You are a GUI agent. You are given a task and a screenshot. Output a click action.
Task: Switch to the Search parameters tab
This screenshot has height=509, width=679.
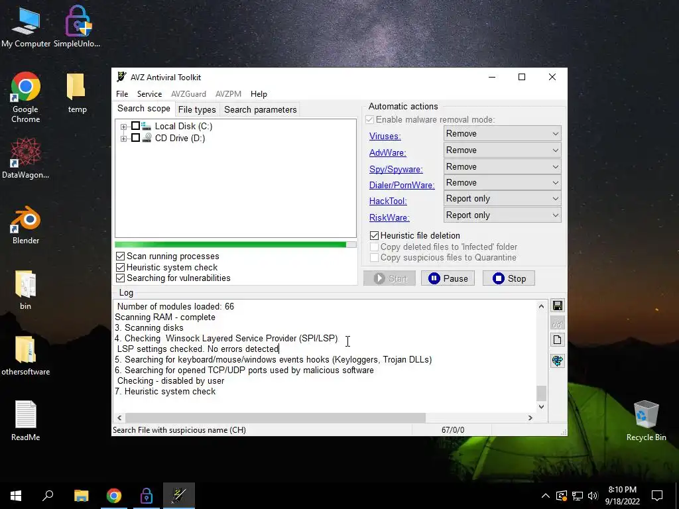pyautogui.click(x=260, y=109)
